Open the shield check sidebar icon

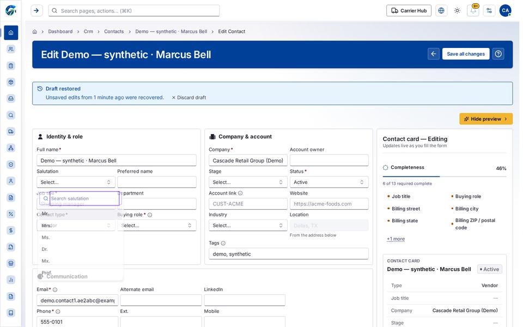pos(11,165)
